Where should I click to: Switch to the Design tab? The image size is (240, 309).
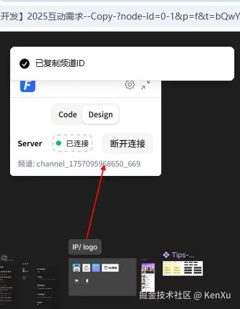tap(101, 115)
